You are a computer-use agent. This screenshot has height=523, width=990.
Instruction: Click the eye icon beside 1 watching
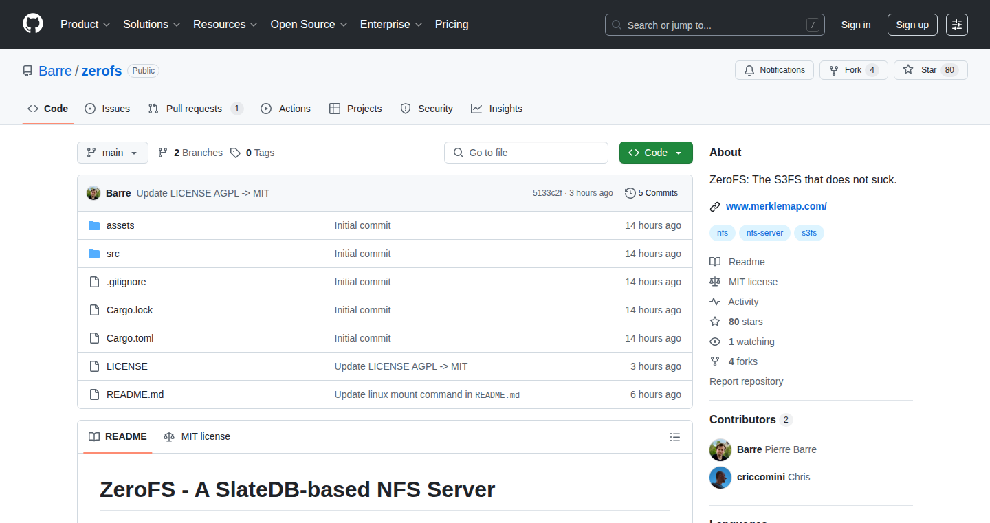(715, 342)
